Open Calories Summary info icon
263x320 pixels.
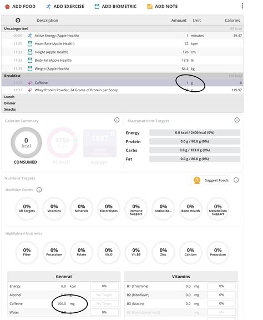click(117, 120)
